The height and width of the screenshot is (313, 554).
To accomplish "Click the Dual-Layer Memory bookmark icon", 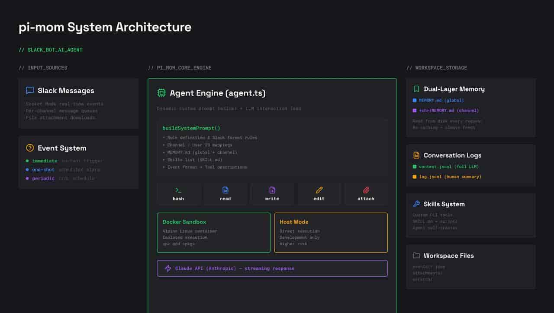I will (x=416, y=89).
